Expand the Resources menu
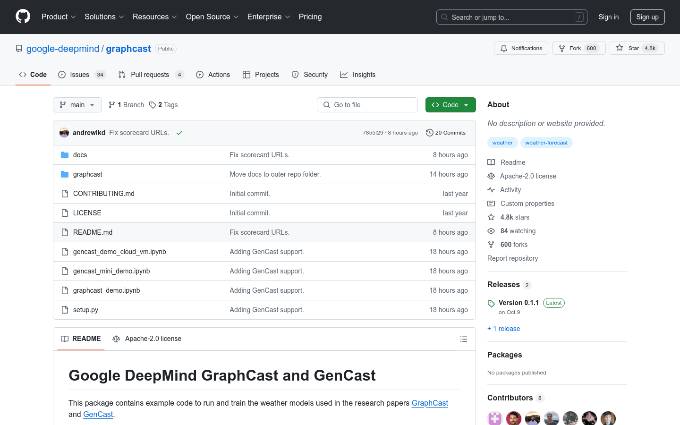This screenshot has height=425, width=680. click(x=155, y=17)
